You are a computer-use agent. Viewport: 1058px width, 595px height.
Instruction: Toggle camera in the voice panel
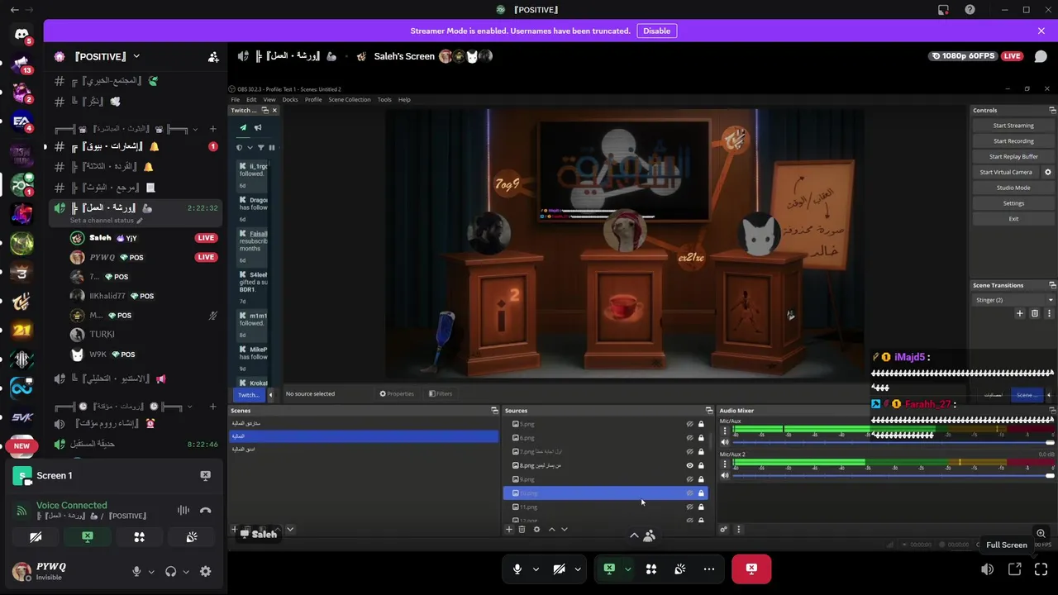36,537
